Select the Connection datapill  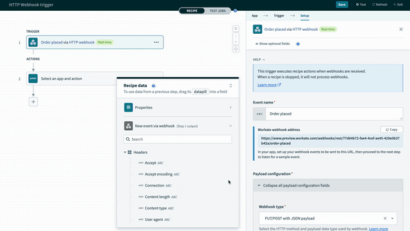click(155, 186)
